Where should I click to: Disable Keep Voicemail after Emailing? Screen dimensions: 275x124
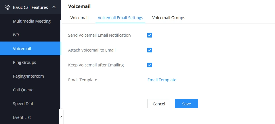pyautogui.click(x=149, y=65)
